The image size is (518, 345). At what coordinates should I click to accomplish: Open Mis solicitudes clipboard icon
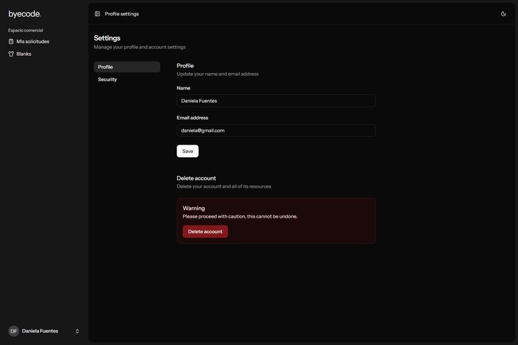pyautogui.click(x=11, y=42)
